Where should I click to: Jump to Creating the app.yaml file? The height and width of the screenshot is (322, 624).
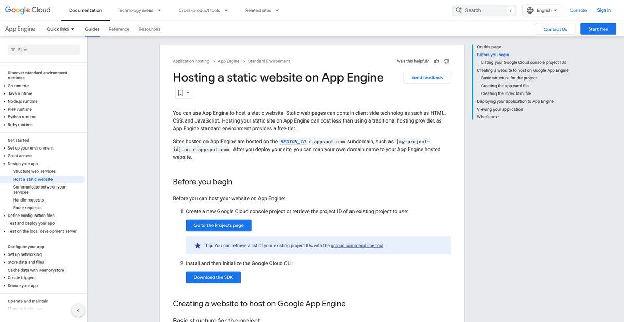[x=505, y=86]
